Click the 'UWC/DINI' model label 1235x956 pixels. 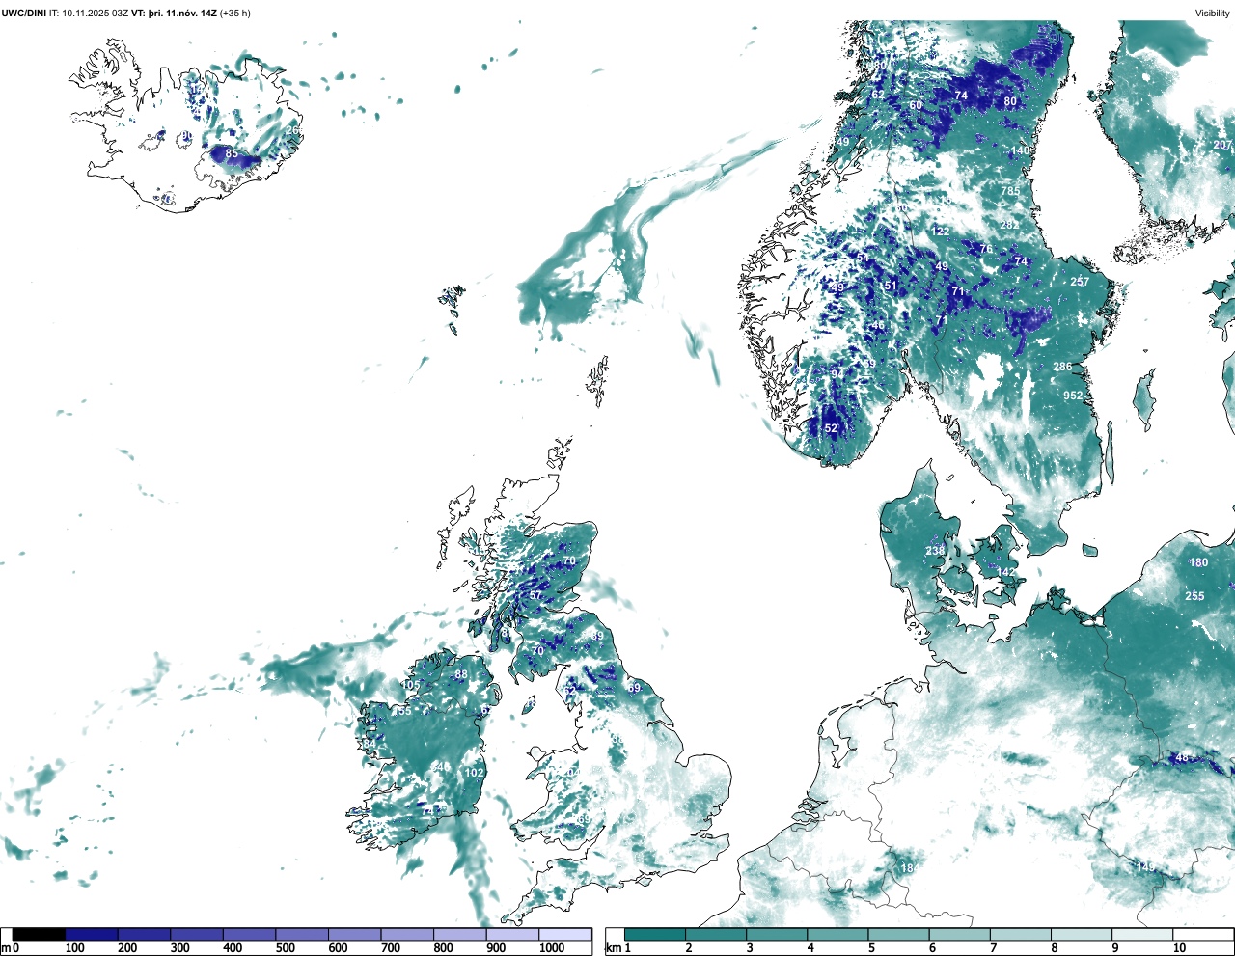(24, 14)
